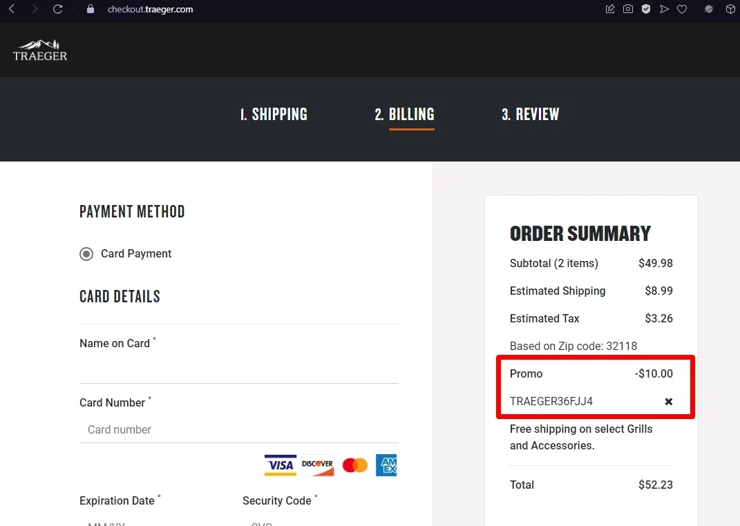The image size is (740, 526).
Task: Go to the 3. Review step
Action: coord(531,114)
